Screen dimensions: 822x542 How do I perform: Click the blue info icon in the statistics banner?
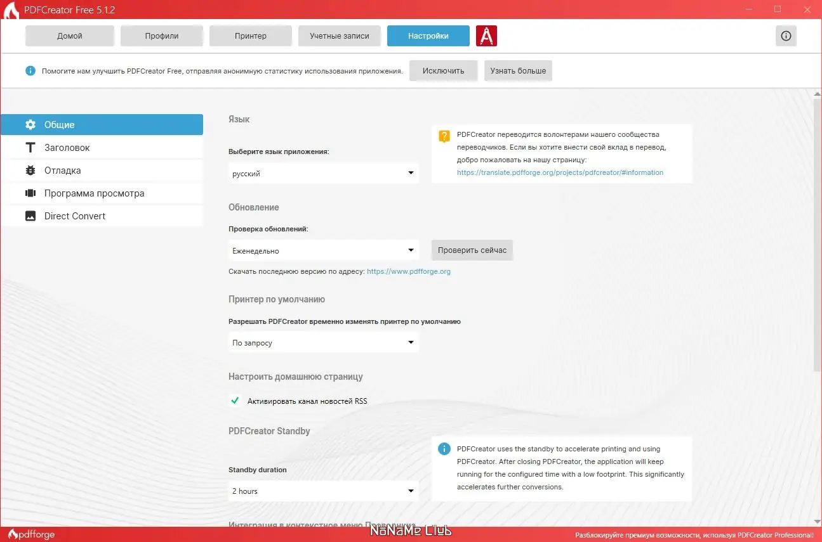click(x=30, y=70)
